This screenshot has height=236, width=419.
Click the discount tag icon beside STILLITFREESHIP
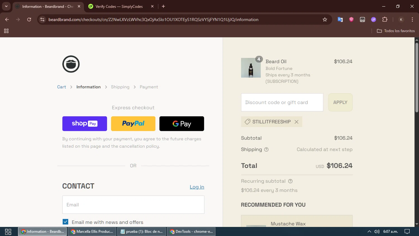pos(247,122)
